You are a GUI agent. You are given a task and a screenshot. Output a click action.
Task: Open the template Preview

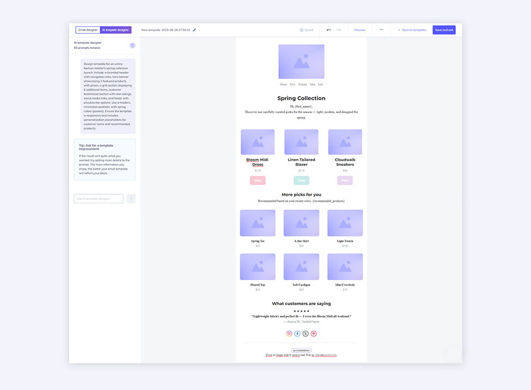click(359, 30)
